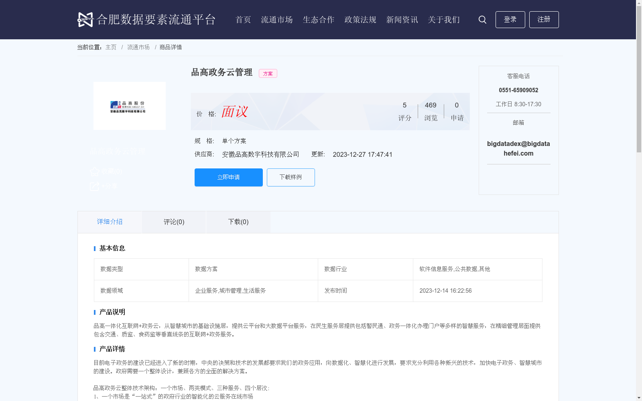Click the 客服电话 contact heading
The image size is (642, 401).
(518, 76)
